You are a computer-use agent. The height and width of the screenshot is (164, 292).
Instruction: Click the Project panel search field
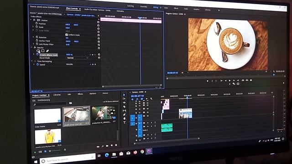point(50,104)
